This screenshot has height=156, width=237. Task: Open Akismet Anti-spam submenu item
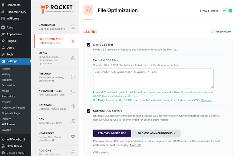tap(13, 108)
